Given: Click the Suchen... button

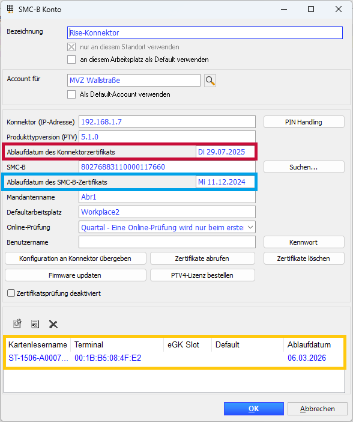Looking at the screenshot, I should click(304, 167).
